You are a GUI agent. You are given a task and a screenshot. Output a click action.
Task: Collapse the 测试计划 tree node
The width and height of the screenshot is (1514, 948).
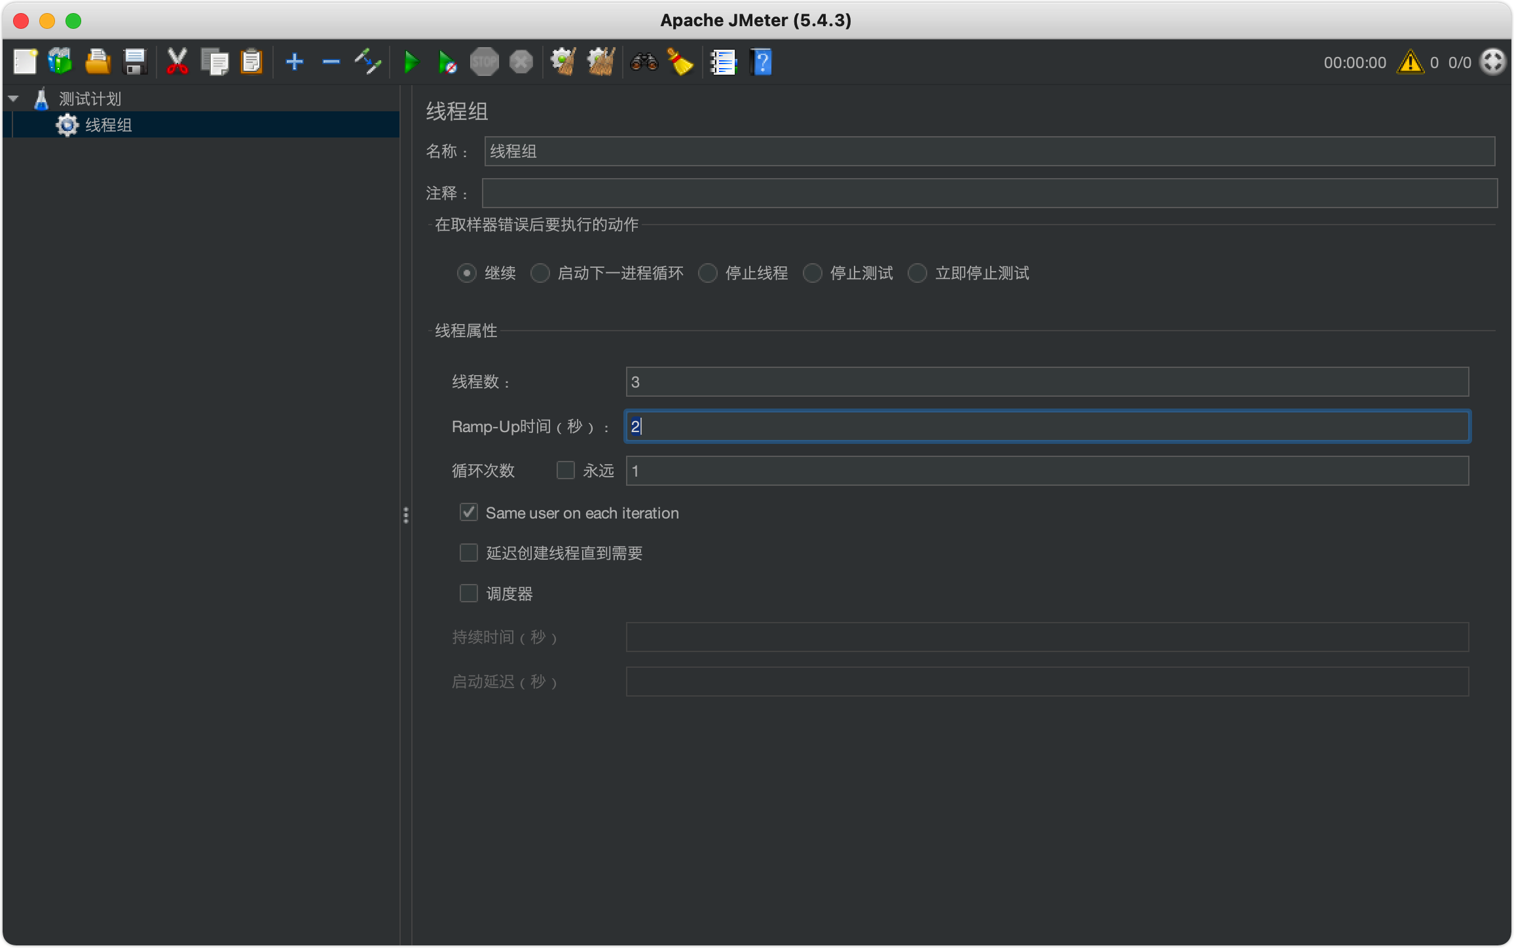(x=13, y=99)
